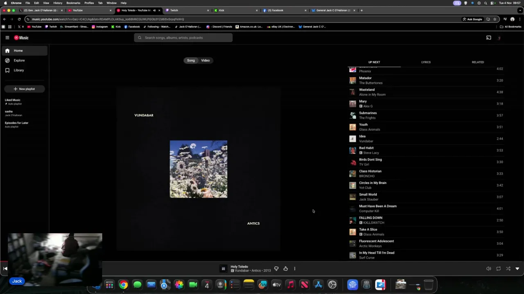The height and width of the screenshot is (294, 524).
Task: Switch to the Kick browser tab
Action: click(235, 10)
